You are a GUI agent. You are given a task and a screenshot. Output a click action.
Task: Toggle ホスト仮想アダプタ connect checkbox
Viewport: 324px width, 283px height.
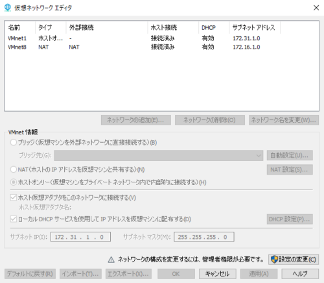coord(14,197)
